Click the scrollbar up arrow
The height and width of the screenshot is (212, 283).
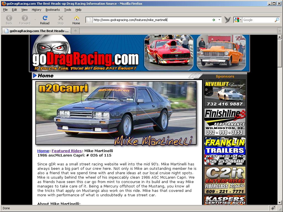click(280, 37)
